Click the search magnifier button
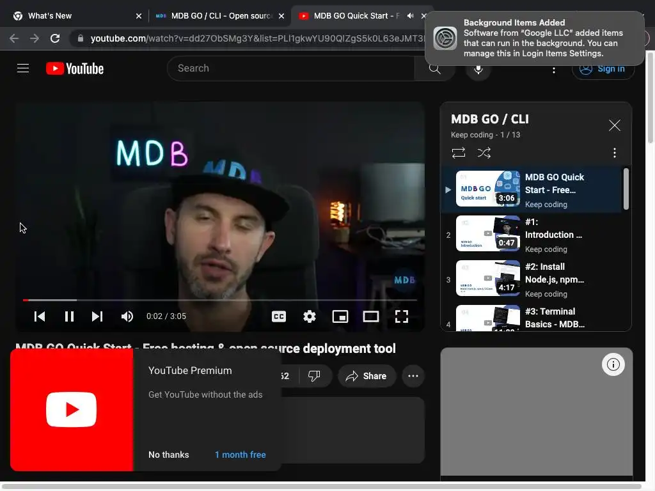The width and height of the screenshot is (655, 491). pos(434,68)
